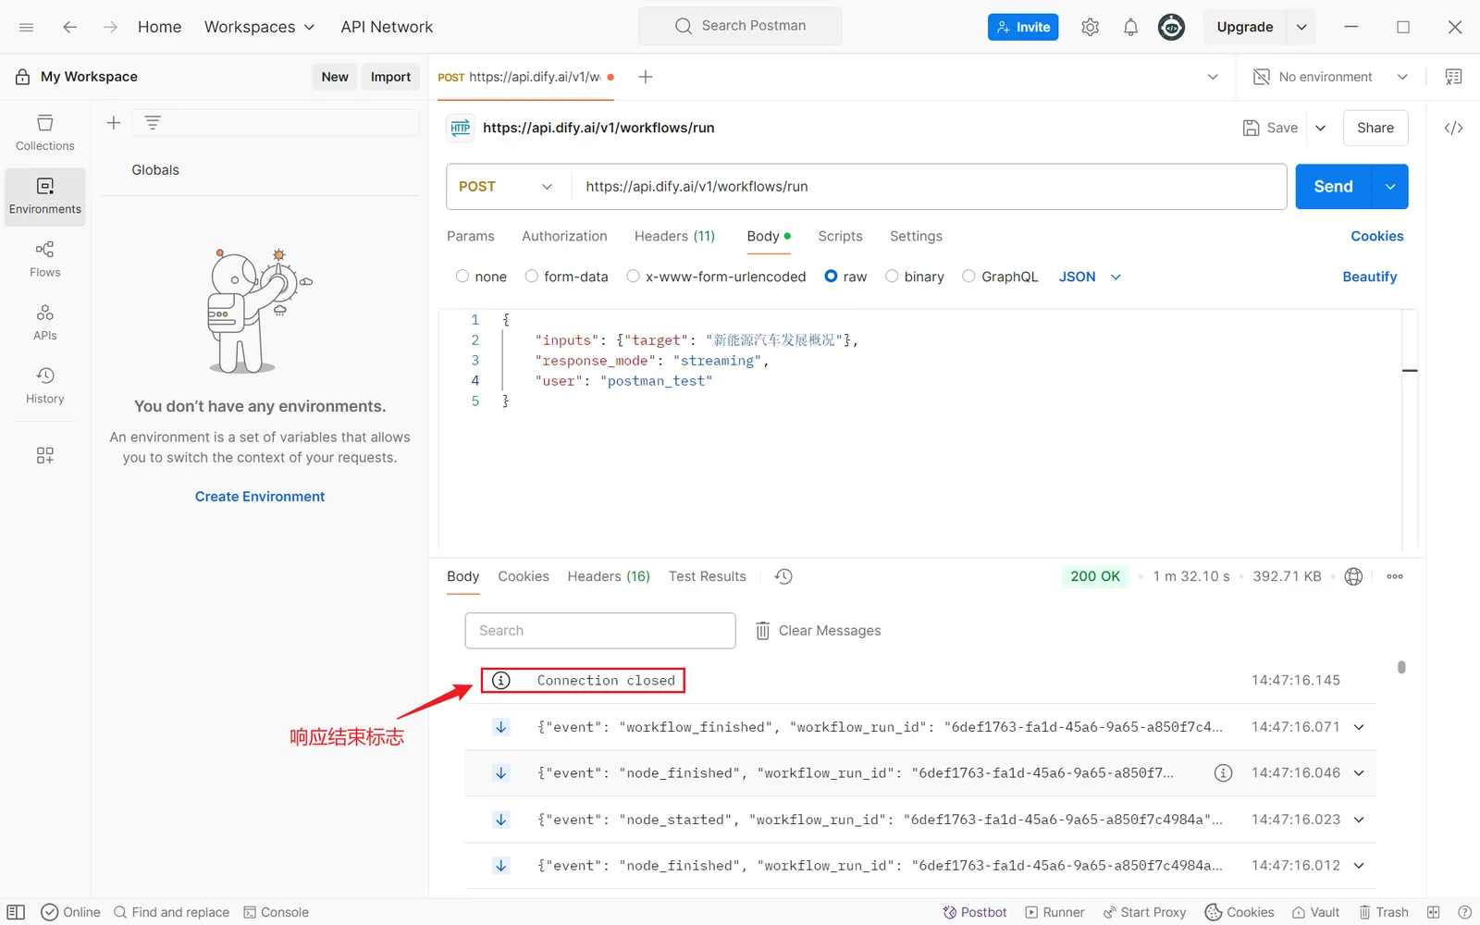Open notifications bell icon
This screenshot has height=925, width=1480.
pyautogui.click(x=1130, y=27)
